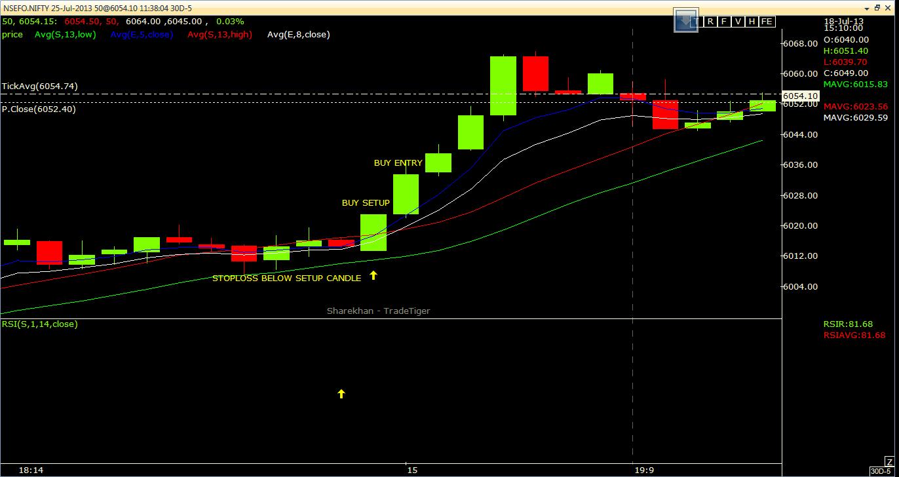Click the 15 time axis label
Screen dimensions: 899x477
pyautogui.click(x=411, y=470)
